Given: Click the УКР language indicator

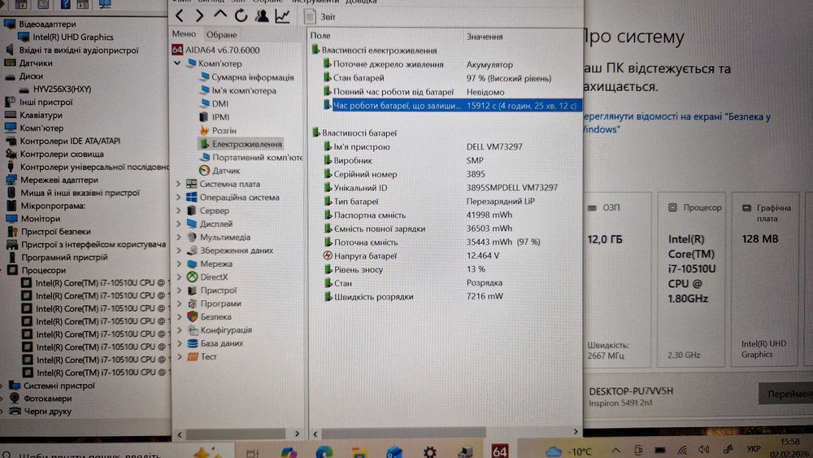Looking at the screenshot, I should [x=754, y=449].
